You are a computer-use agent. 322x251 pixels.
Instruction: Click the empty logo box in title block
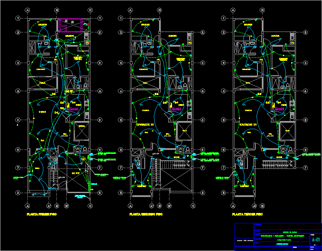click(244, 231)
